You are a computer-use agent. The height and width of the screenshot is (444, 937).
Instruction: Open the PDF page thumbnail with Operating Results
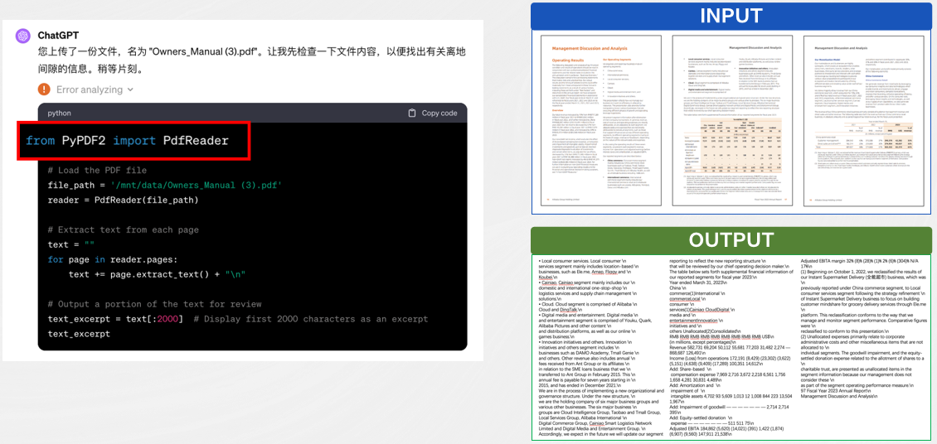[600, 121]
